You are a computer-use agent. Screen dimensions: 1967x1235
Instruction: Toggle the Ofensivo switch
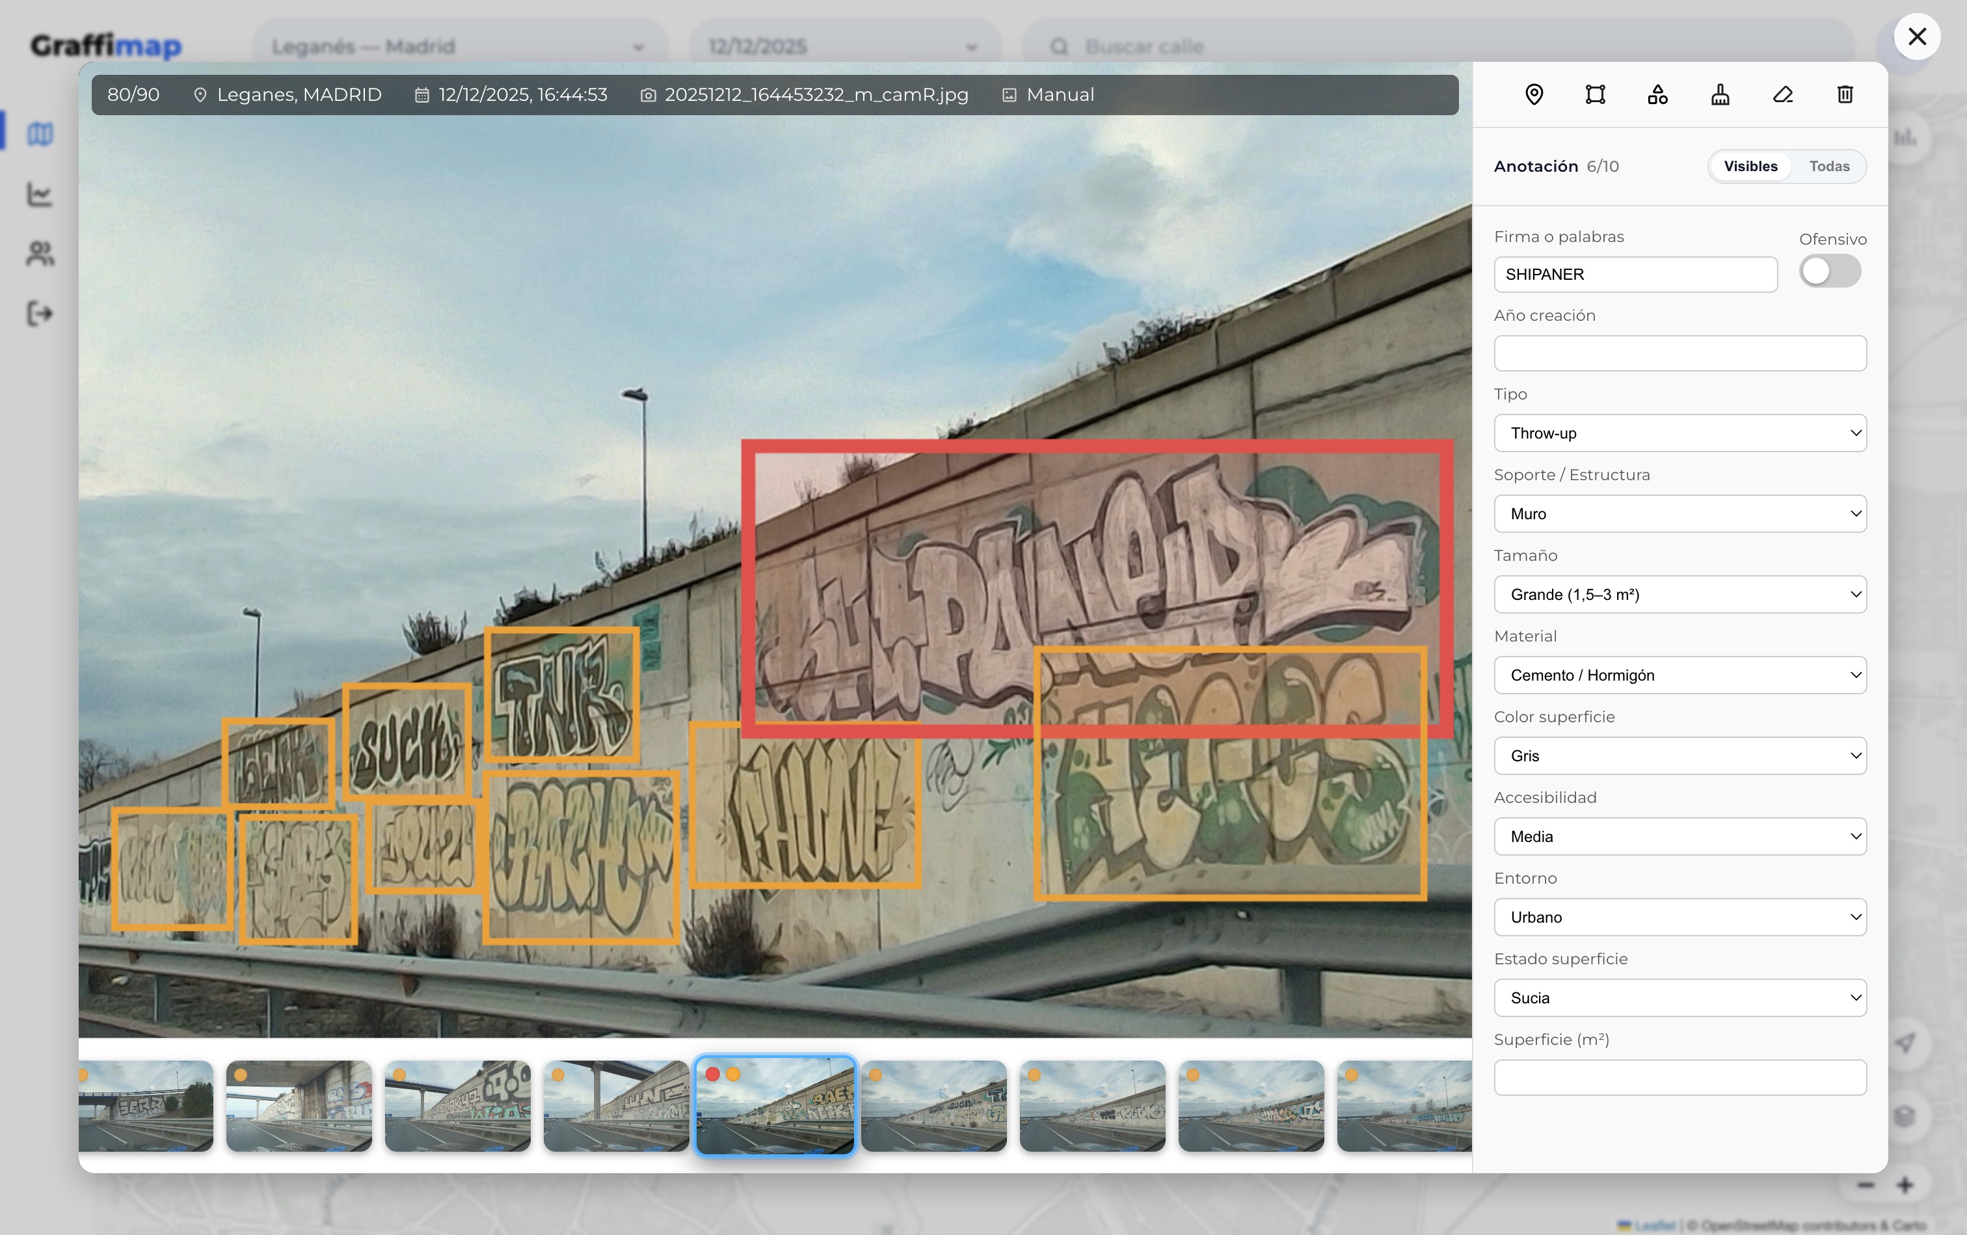pyautogui.click(x=1829, y=271)
